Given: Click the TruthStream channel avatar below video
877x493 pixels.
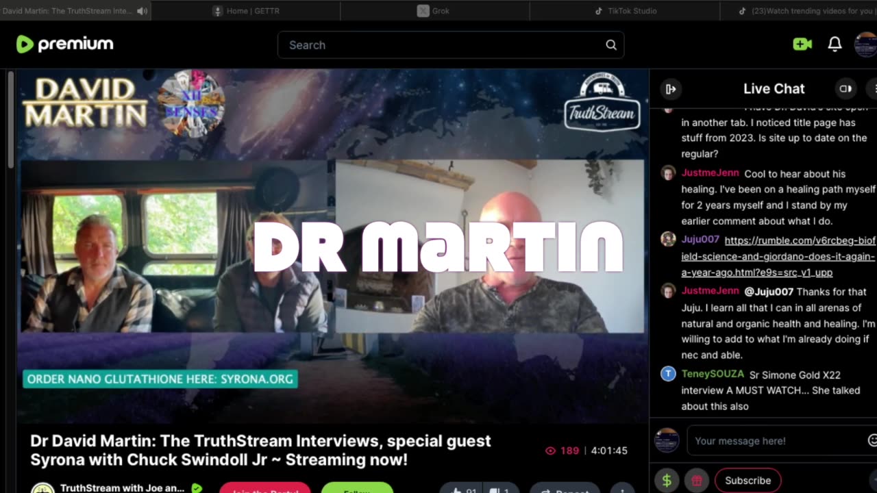Looking at the screenshot, I should click(x=42, y=488).
